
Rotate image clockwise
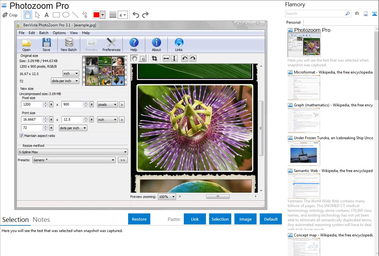[x=193, y=58]
